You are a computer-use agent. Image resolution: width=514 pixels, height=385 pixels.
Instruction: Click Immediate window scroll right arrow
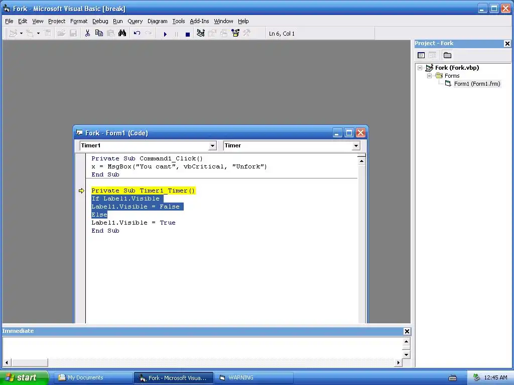coord(398,362)
